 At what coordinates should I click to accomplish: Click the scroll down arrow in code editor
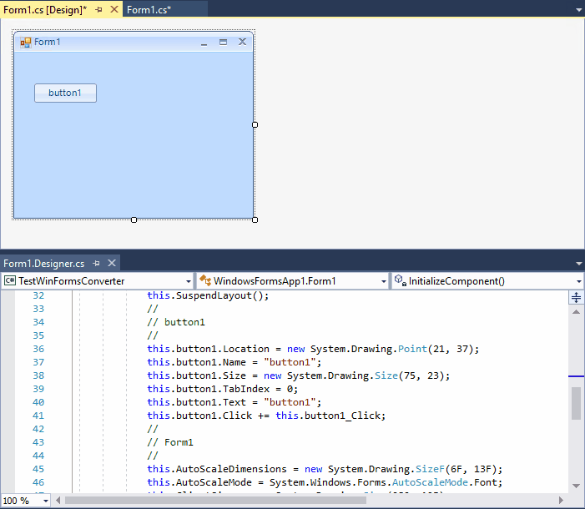[x=576, y=486]
